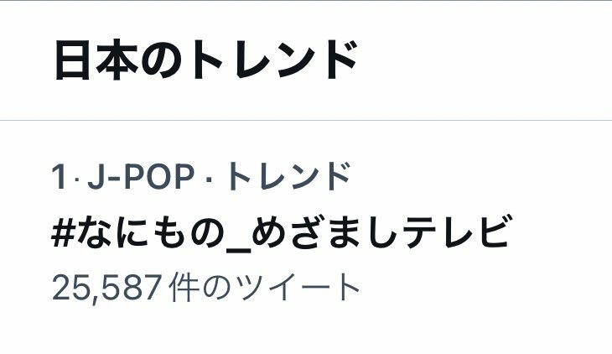
Task: Click トレンド label beside J-POP
Action: click(x=288, y=177)
